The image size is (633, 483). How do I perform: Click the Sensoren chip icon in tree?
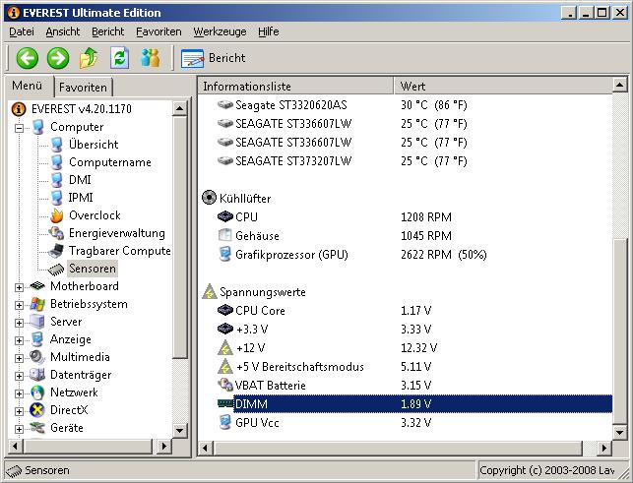tap(56, 270)
